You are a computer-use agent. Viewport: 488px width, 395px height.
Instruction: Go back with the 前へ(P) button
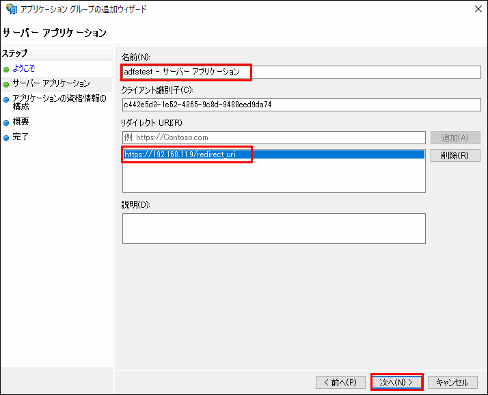[340, 382]
